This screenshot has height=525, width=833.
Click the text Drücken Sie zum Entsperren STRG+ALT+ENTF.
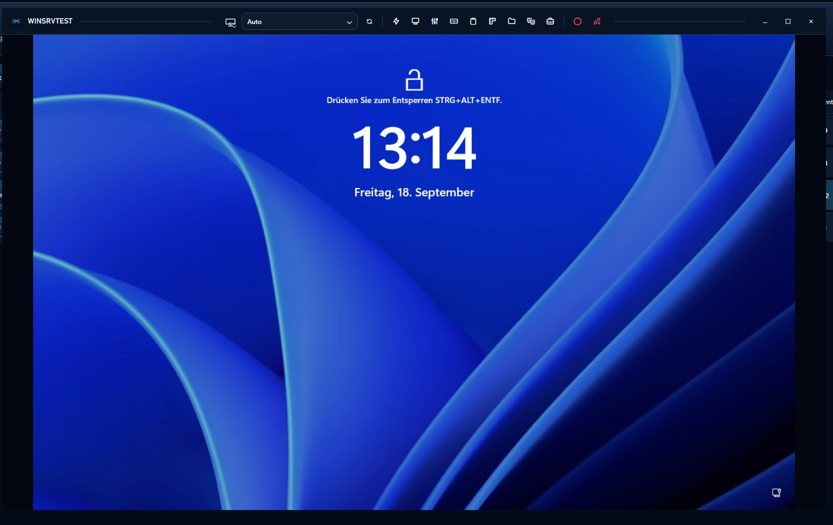(414, 100)
